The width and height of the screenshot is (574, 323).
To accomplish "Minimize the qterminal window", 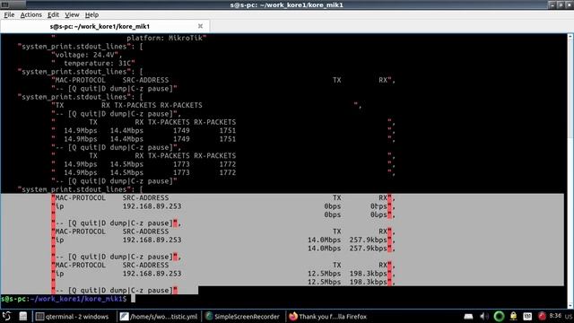I will (552, 4).
